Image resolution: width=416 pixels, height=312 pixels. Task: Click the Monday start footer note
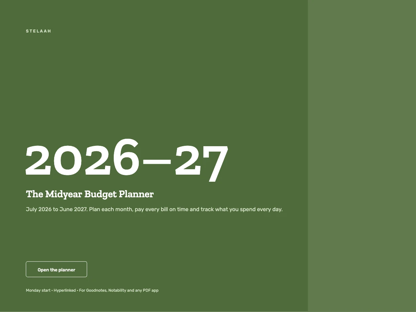click(92, 290)
